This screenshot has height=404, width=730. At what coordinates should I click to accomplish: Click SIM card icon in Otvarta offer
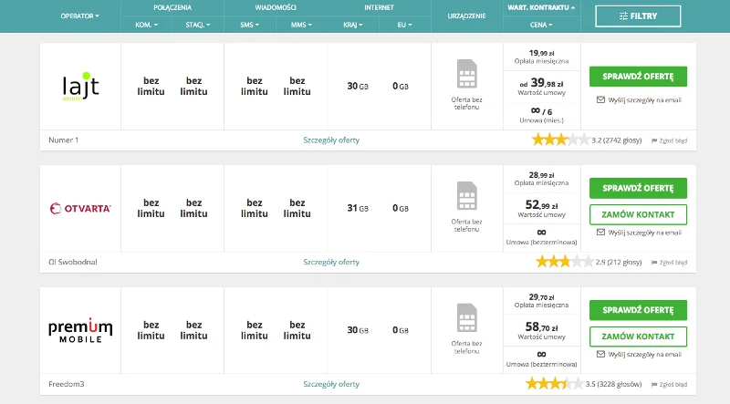click(x=467, y=196)
